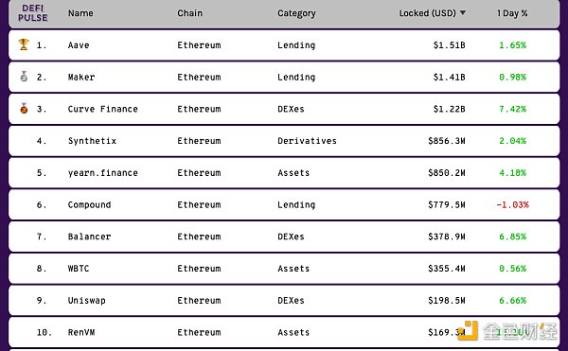Screen dimensions: 568x351
Task: Click the bronze medal icon beside Curve Finance
Action: [x=24, y=108]
